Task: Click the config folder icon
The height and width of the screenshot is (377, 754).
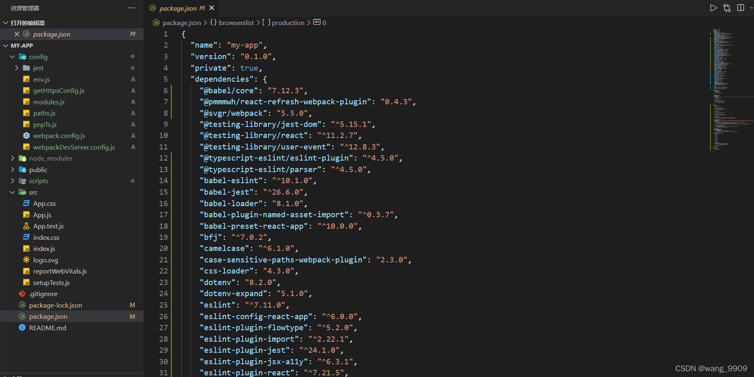Action: click(x=22, y=57)
